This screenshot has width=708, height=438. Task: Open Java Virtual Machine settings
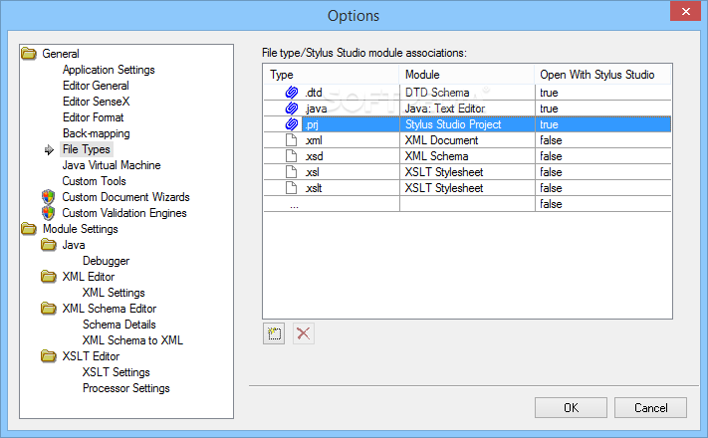pos(112,165)
